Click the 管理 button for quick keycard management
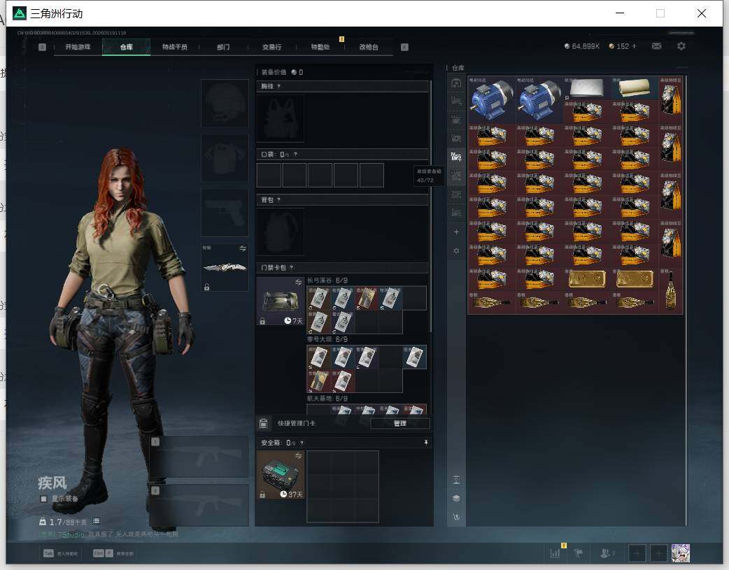 400,423
